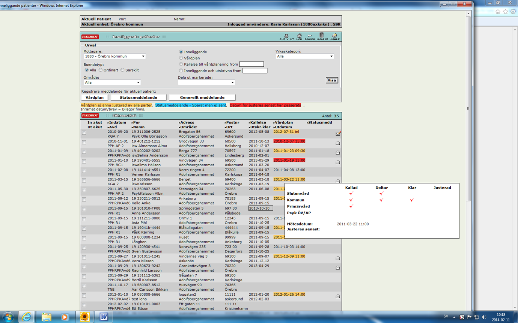
Task: Click red vårdplan date 2011-01-19 13:00
Action: (289, 161)
